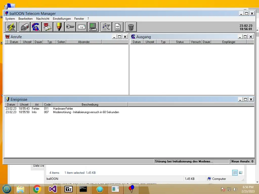
Task: Open the Fenster menu
Action: click(79, 19)
